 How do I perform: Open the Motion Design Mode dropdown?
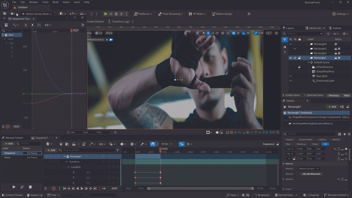37,13
